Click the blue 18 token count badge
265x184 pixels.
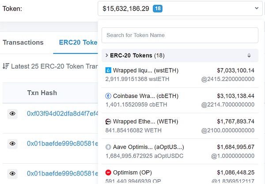tap(157, 8)
